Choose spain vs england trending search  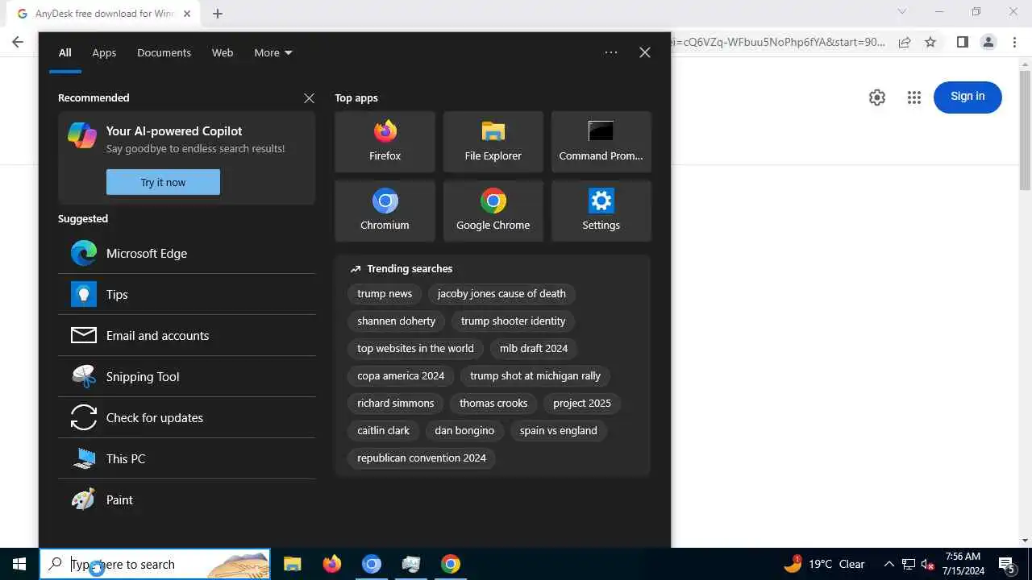coord(559,431)
